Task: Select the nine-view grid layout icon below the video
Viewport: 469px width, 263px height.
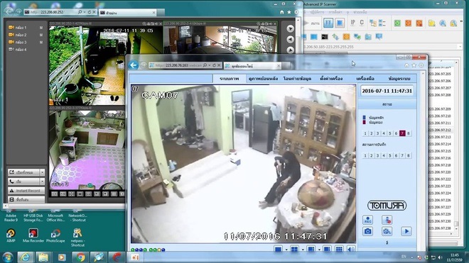Action: (338, 249)
